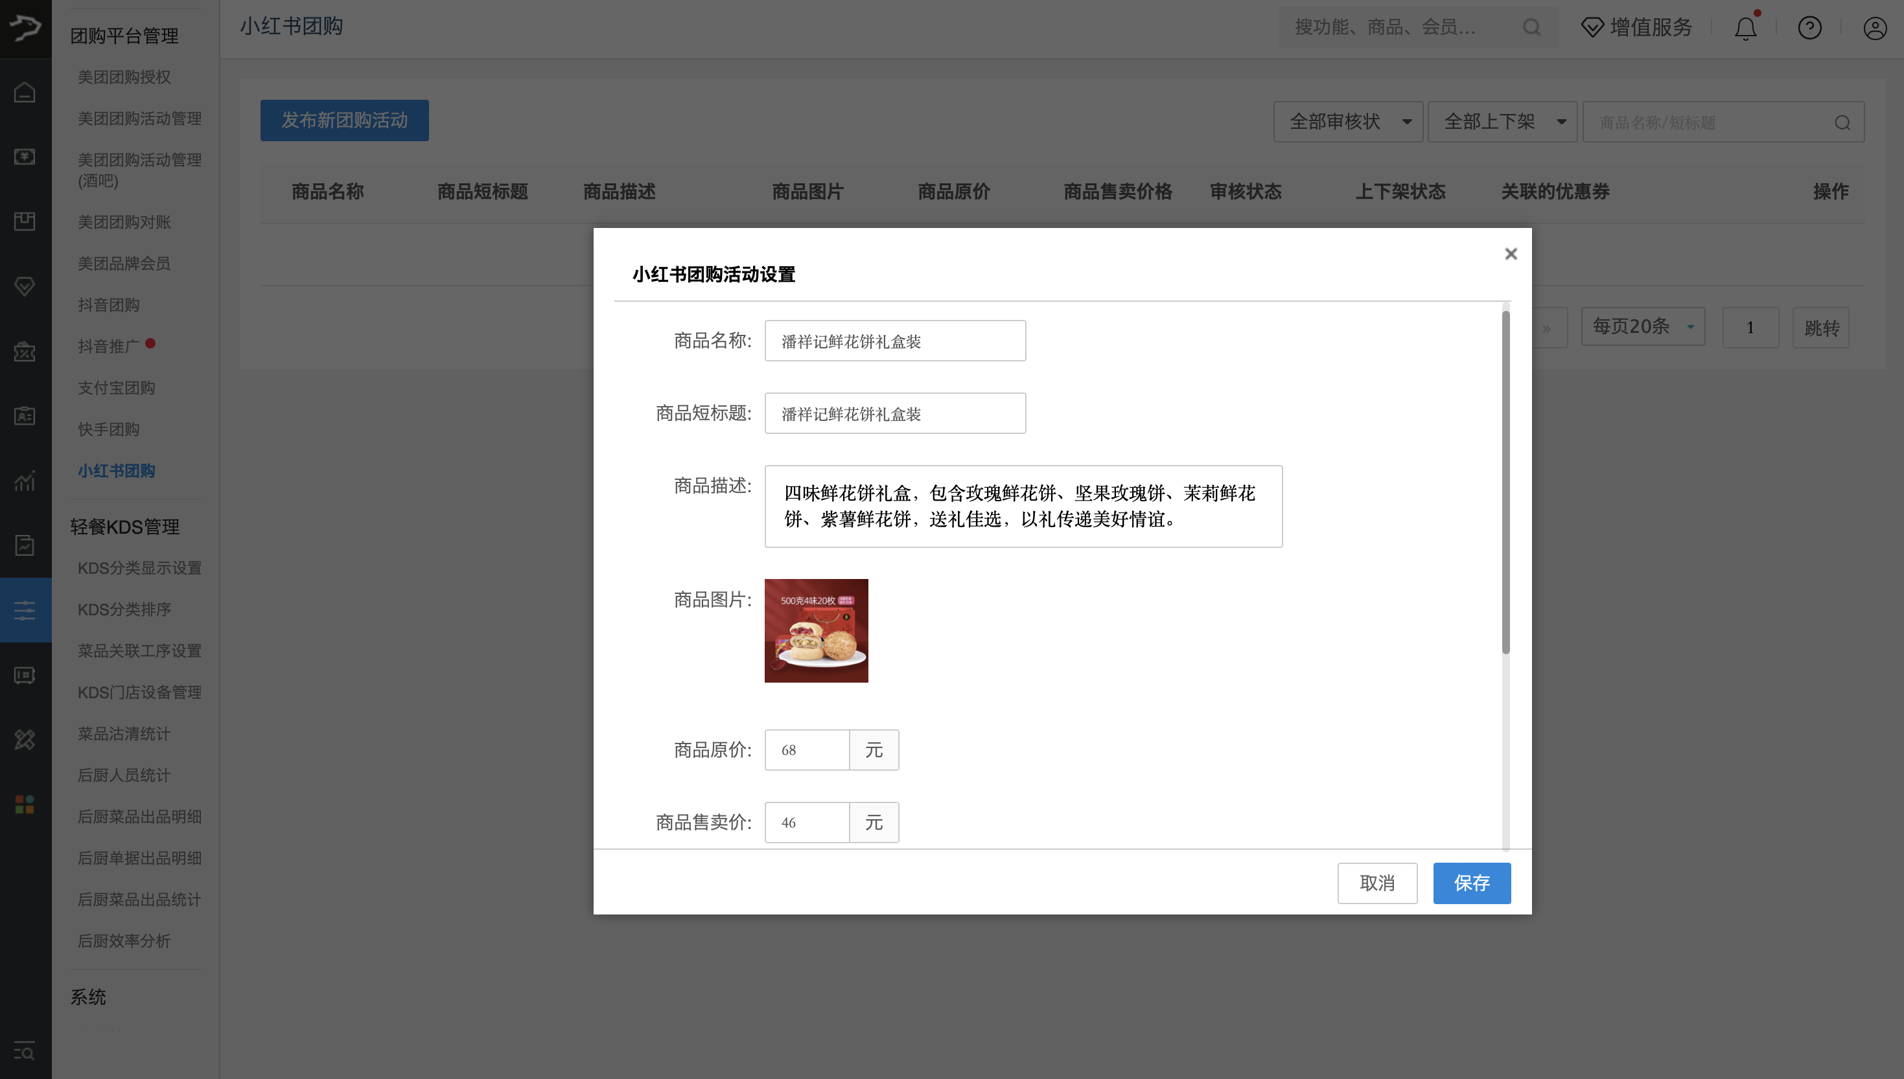Expand the 全部审核状 filter dropdown
The height and width of the screenshot is (1079, 1904).
click(x=1348, y=121)
